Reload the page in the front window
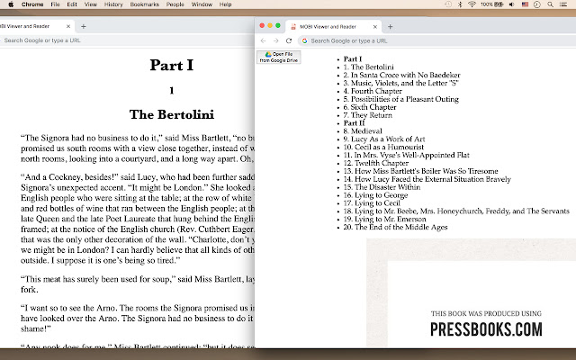The height and width of the screenshot is (360, 576). click(x=288, y=40)
